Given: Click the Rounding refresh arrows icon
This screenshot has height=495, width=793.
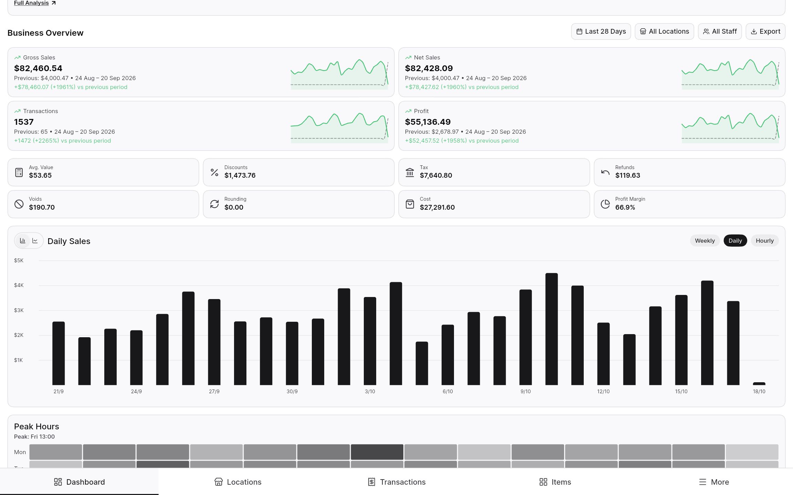Looking at the screenshot, I should point(214,204).
